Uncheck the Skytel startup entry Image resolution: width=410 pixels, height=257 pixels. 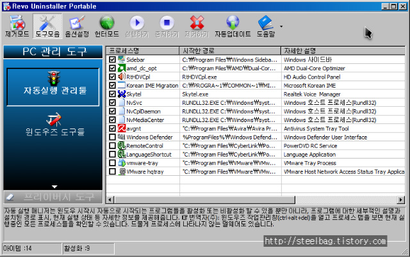tap(113, 94)
